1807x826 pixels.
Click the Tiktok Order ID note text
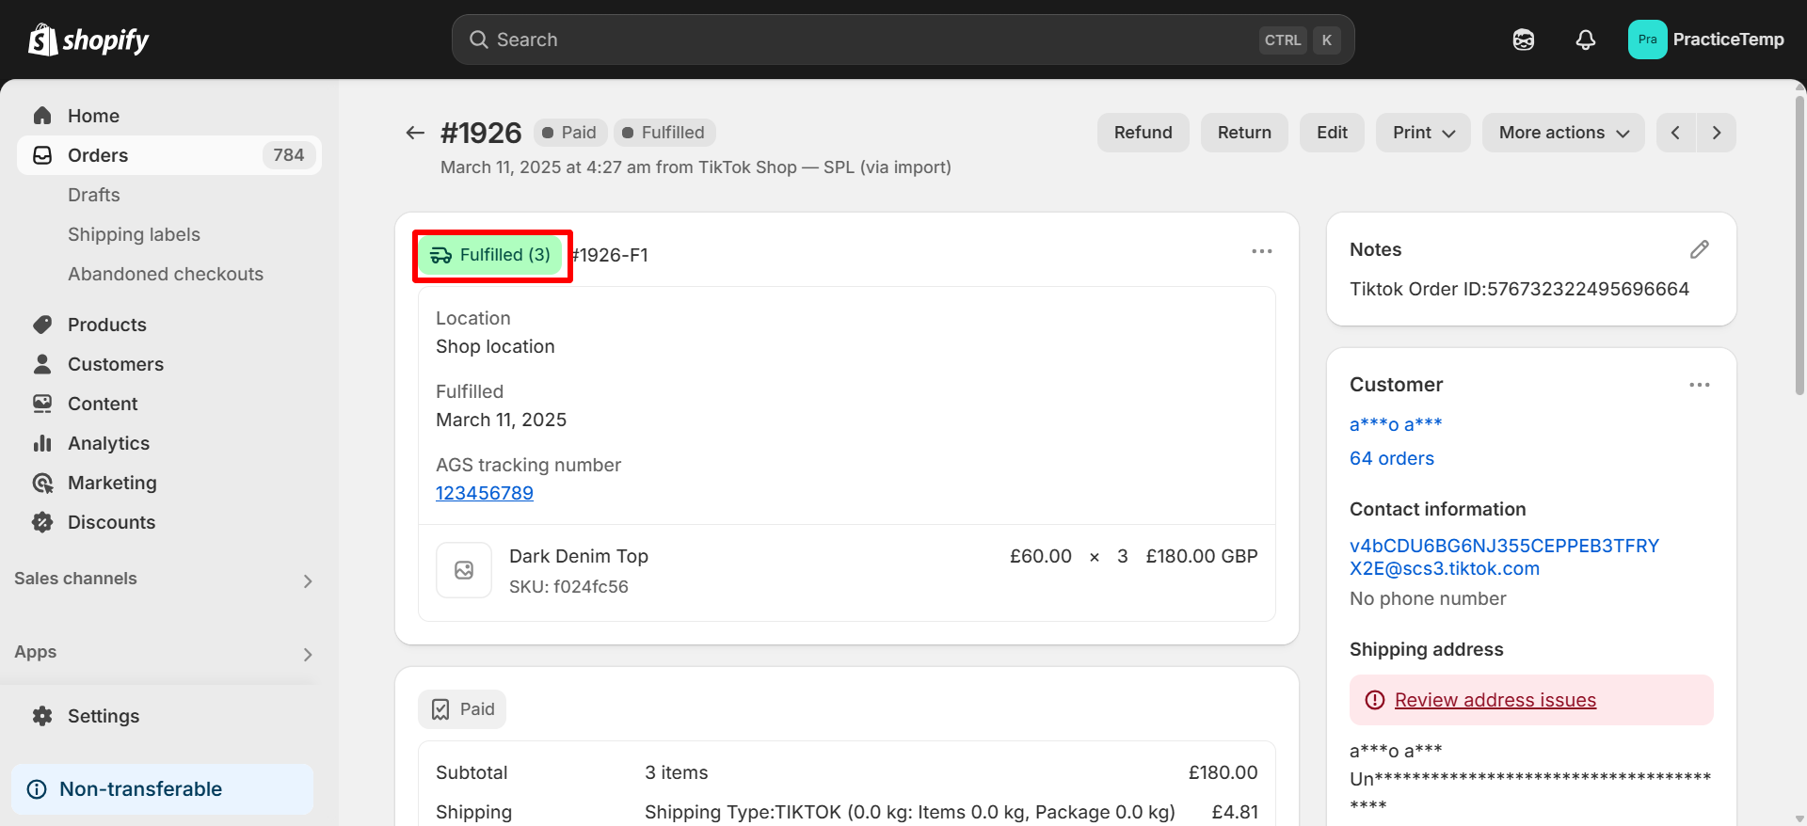tap(1519, 289)
